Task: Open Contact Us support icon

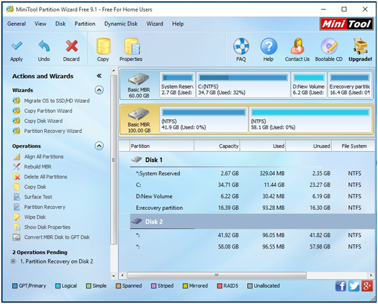Action: pos(297,46)
